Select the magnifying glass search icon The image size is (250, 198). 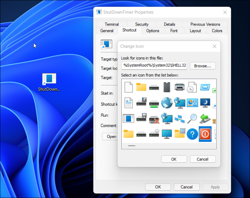click(192, 118)
